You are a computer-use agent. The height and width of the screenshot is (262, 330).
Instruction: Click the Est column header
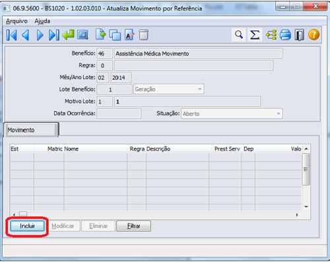[22, 149]
